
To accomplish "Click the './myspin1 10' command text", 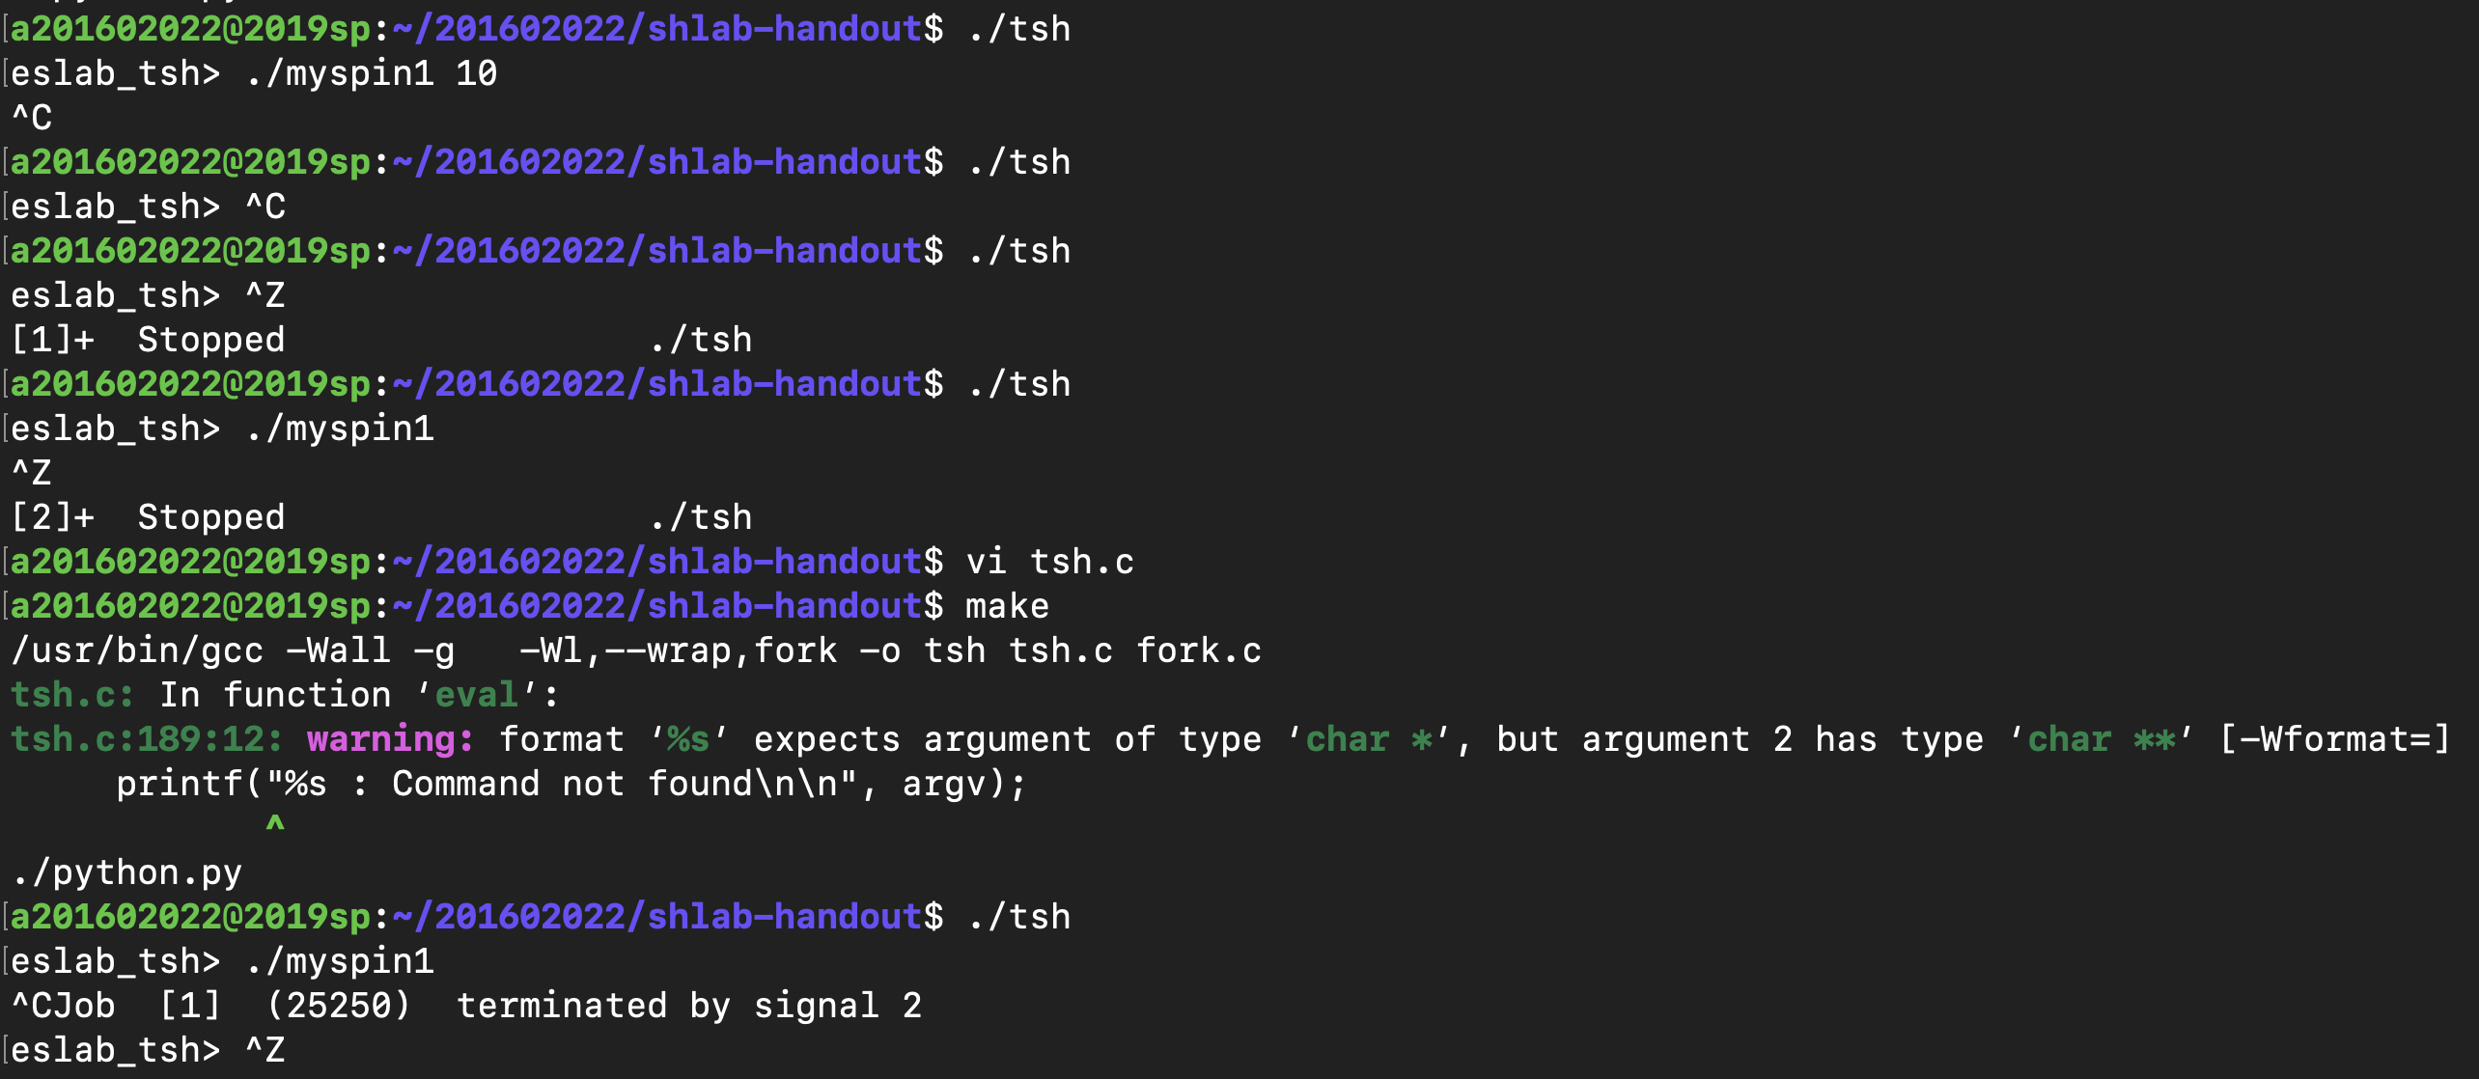I will [x=372, y=73].
